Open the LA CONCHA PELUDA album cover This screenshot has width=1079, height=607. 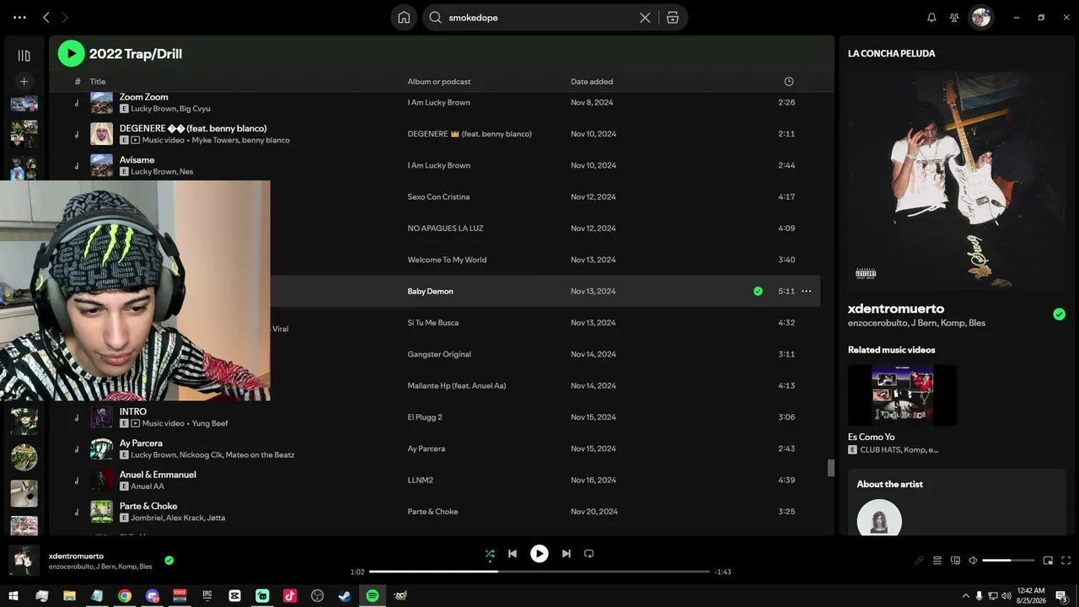[x=957, y=180]
